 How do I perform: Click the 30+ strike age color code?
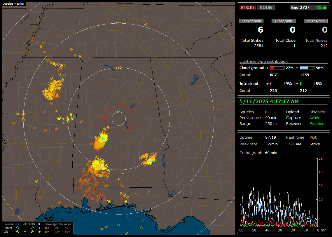point(57,228)
